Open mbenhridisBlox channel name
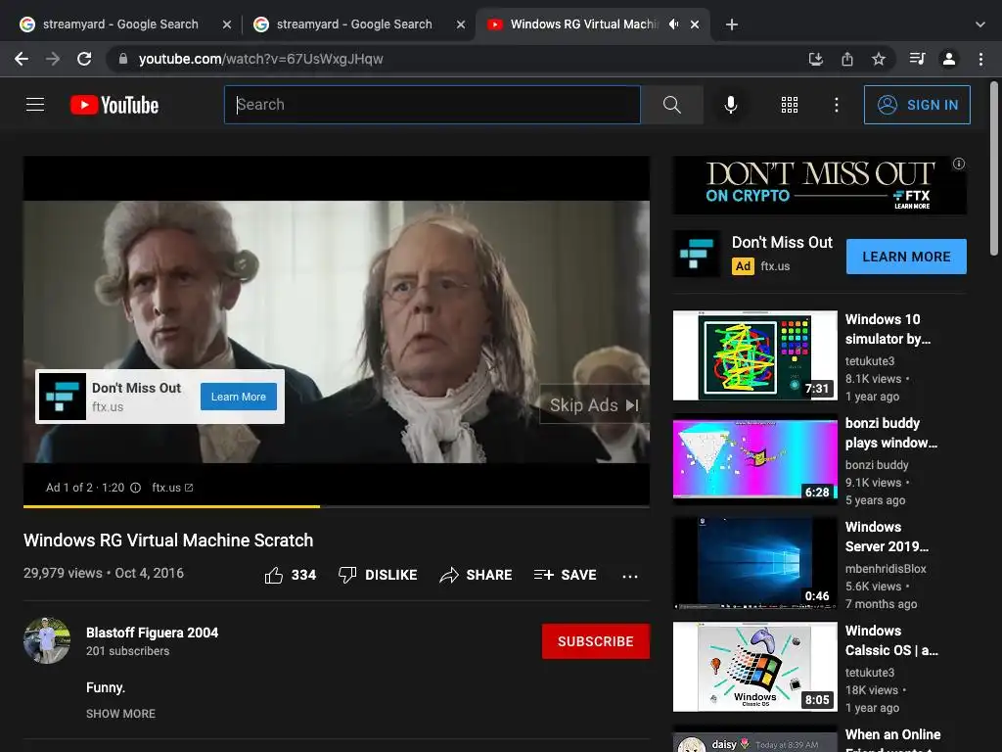Viewport: 1002px width, 752px height. (x=886, y=569)
